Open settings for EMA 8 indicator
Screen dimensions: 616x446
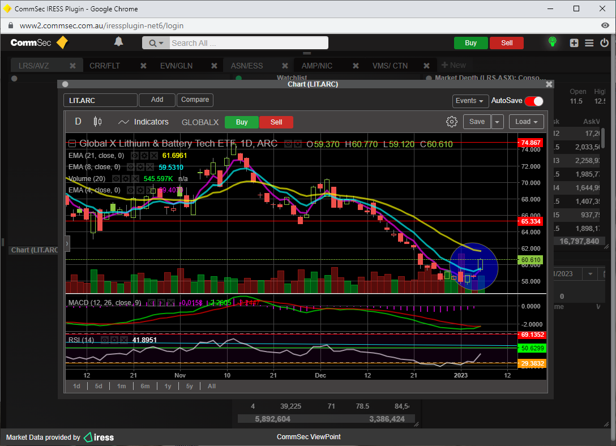140,168
